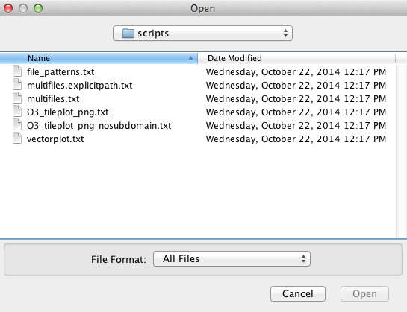Expand the File Format All Files dropdown

(232, 258)
